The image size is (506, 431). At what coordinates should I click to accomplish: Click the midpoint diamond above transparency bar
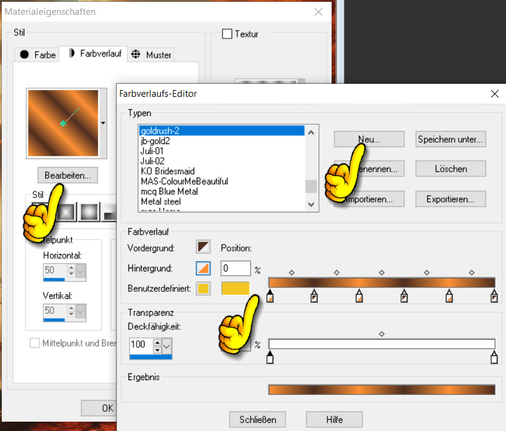382,334
